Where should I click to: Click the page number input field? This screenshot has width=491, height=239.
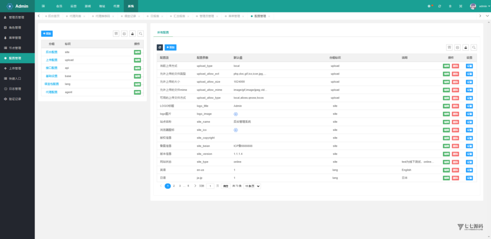tap(210, 186)
